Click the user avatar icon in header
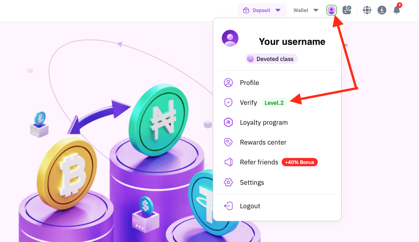 331,10
